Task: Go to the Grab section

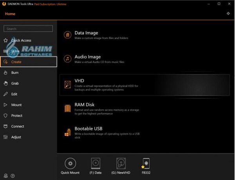Action: pos(29,83)
